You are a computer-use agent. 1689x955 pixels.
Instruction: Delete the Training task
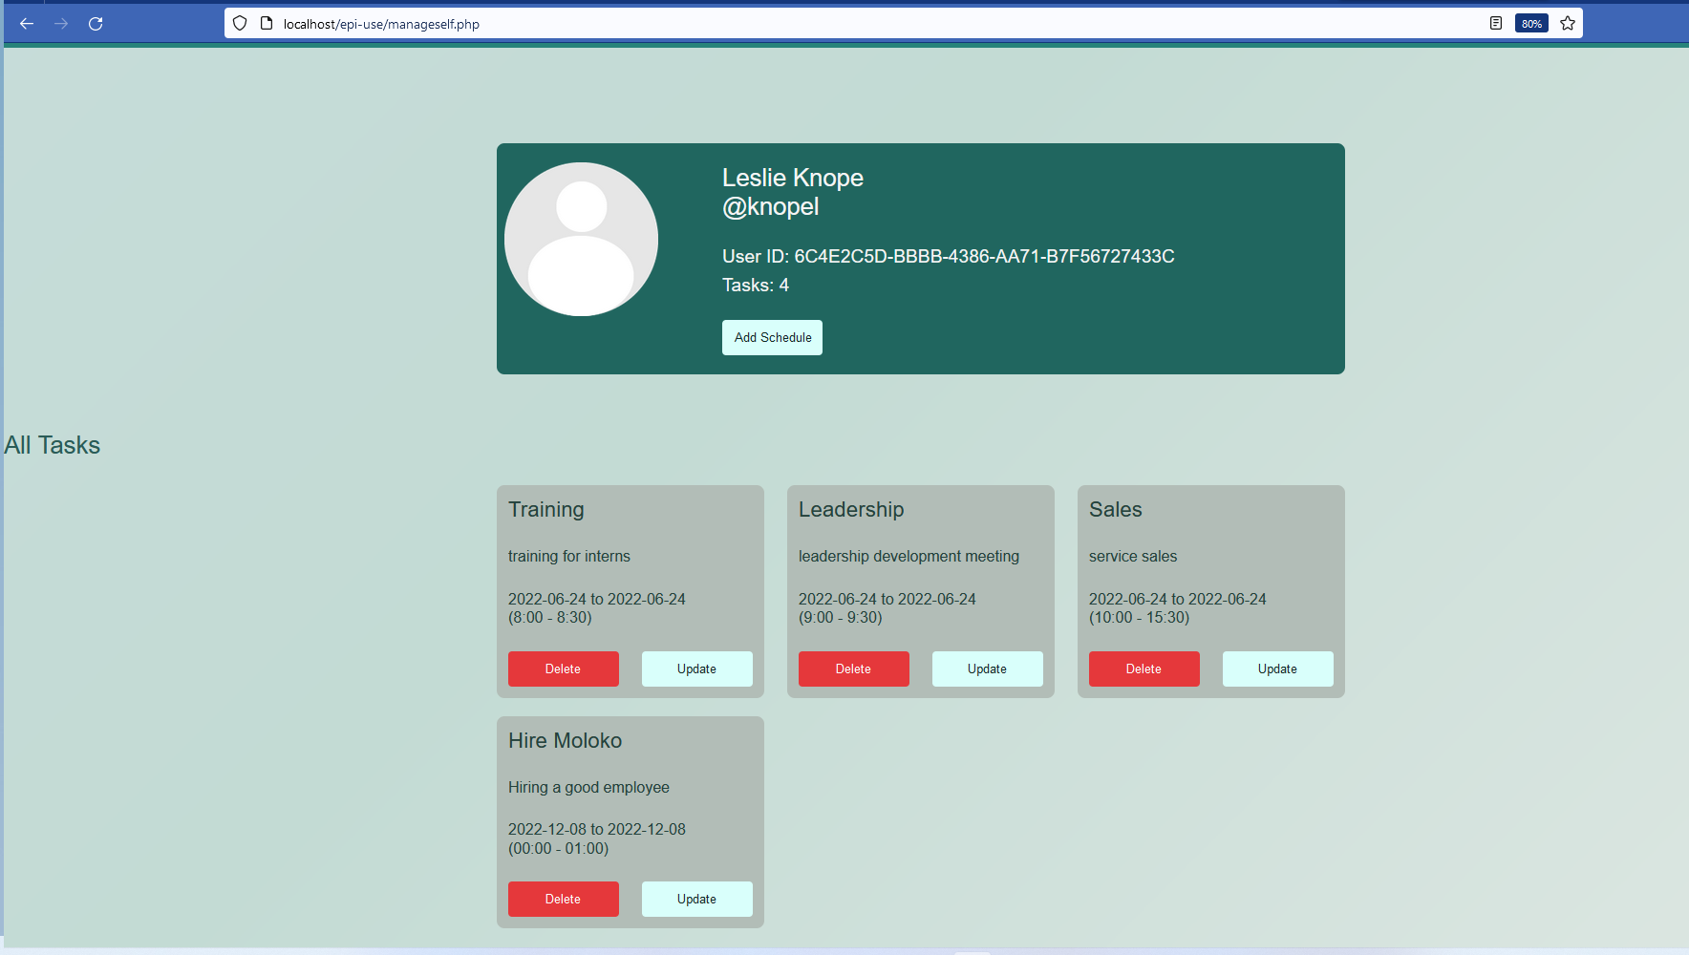coord(563,668)
